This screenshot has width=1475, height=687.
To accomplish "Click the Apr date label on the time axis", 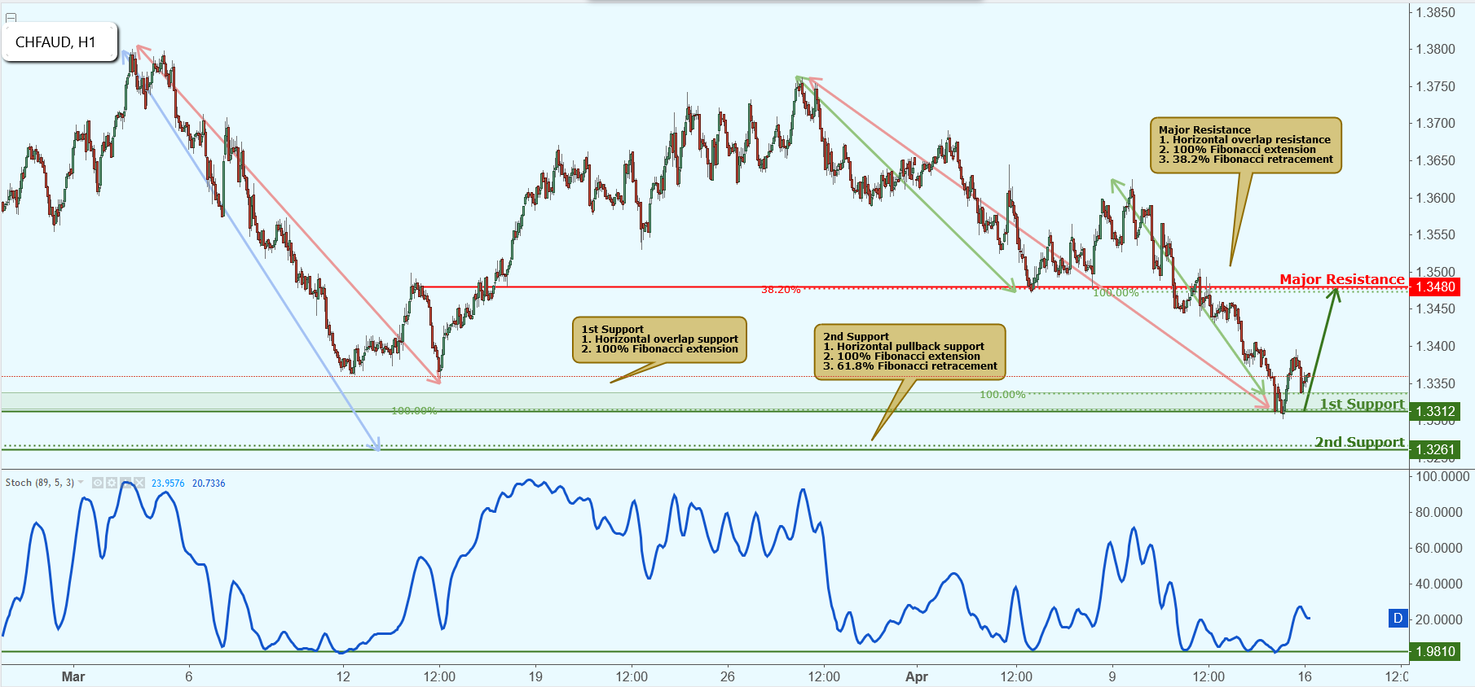I will 917,676.
